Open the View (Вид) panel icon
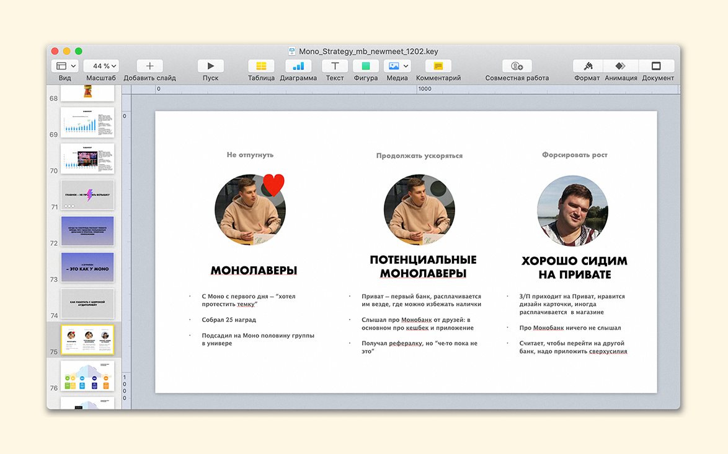This screenshot has width=728, height=454. 61,66
